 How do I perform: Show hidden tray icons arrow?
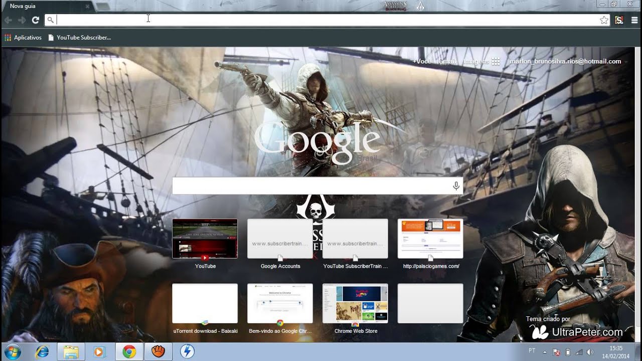click(x=545, y=351)
